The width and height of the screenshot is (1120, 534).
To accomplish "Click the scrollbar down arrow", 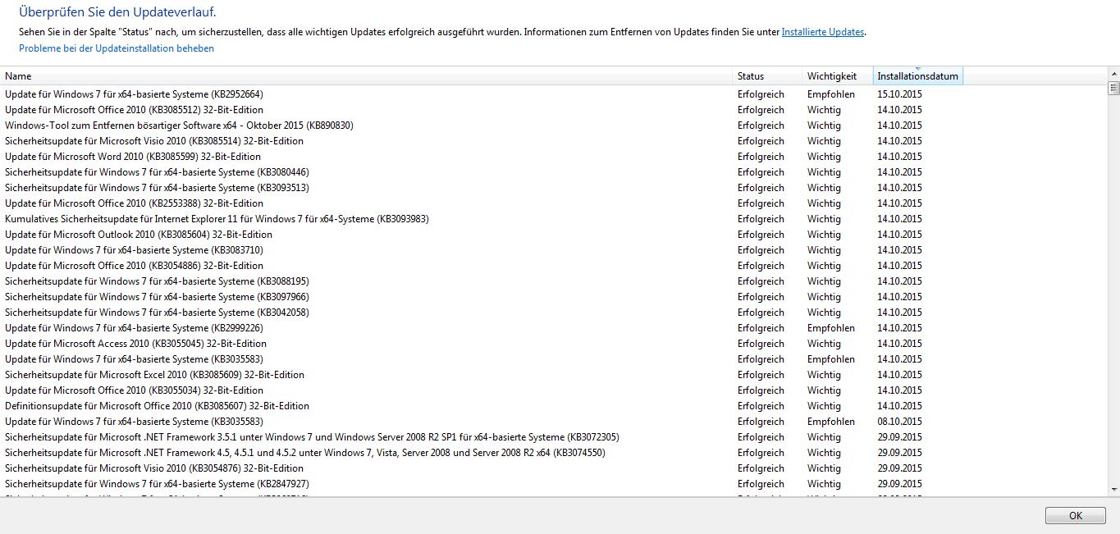I will coord(1113,490).
